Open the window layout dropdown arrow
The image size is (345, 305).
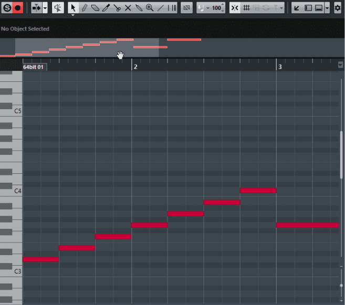328,8
